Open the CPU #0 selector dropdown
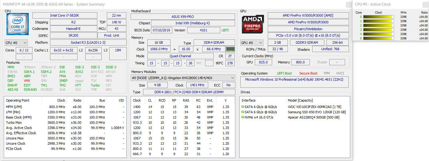This screenshot has height=161, width=429. [x=16, y=42]
